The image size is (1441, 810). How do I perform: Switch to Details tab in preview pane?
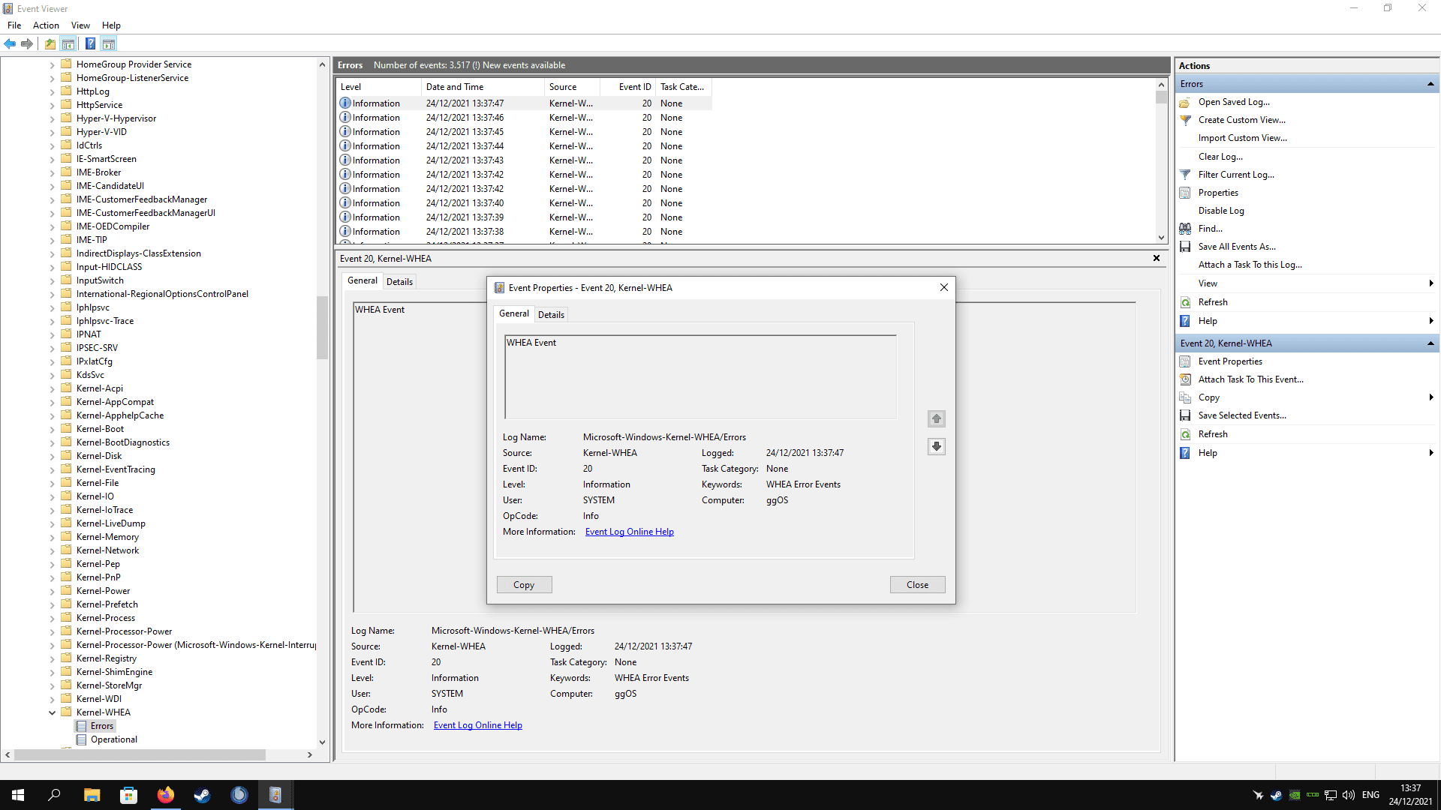(x=399, y=282)
